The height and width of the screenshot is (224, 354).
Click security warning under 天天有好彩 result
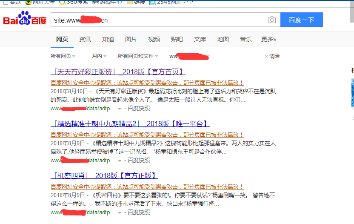[x=147, y=83]
